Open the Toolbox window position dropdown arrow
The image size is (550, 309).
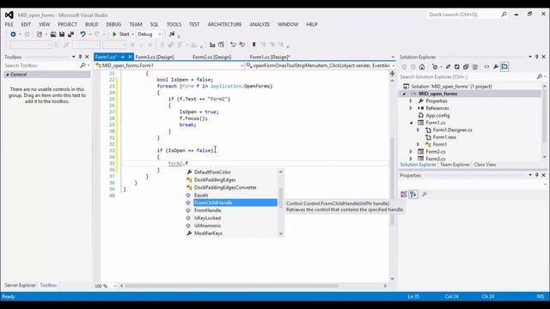click(x=74, y=57)
